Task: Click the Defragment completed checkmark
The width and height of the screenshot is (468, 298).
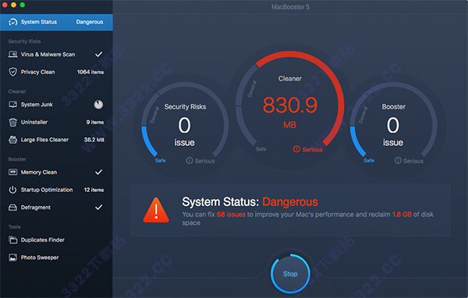Action: [x=98, y=208]
